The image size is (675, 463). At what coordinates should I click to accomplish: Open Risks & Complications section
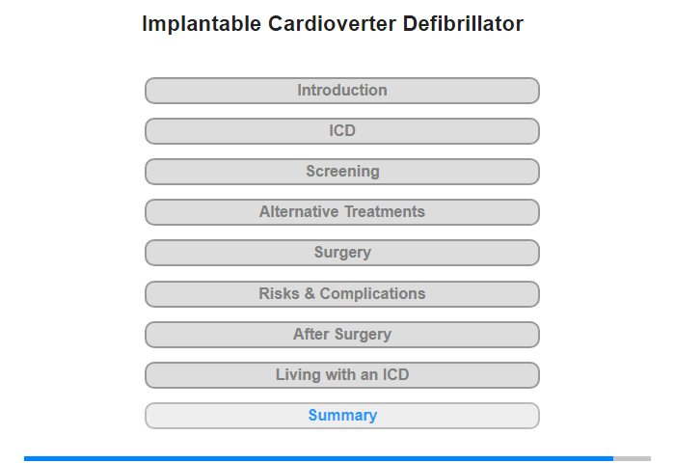point(341,294)
